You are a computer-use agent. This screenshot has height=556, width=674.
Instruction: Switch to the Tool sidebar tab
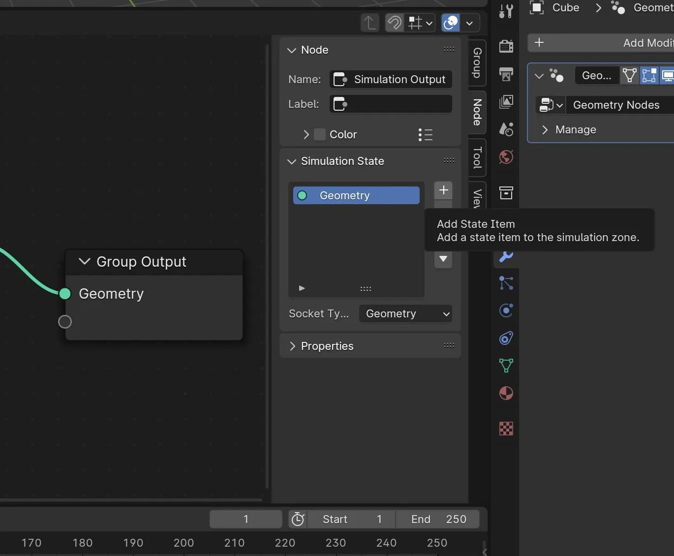pyautogui.click(x=477, y=157)
